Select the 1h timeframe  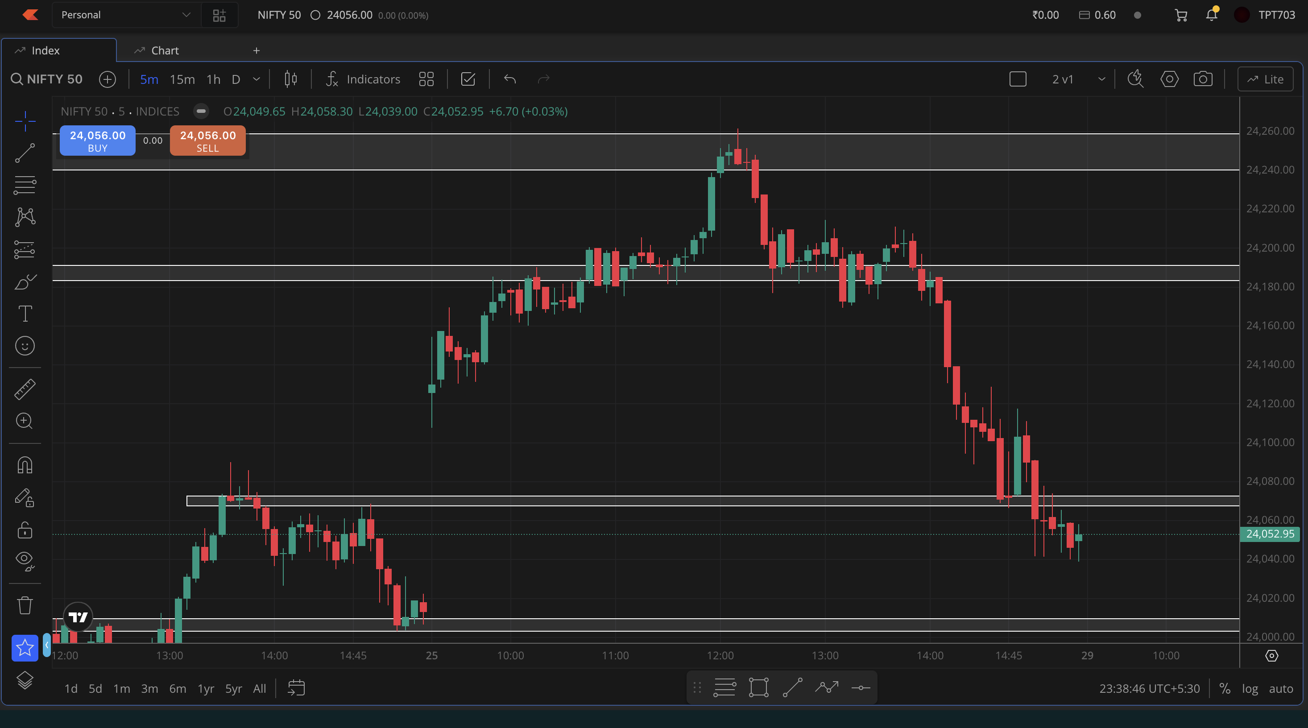(x=213, y=79)
